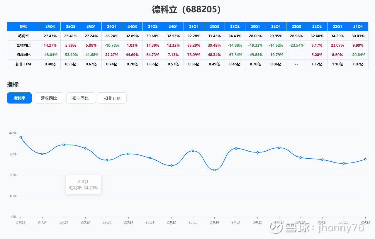Click the 22Q3 column header

pyautogui.click(x=296, y=27)
